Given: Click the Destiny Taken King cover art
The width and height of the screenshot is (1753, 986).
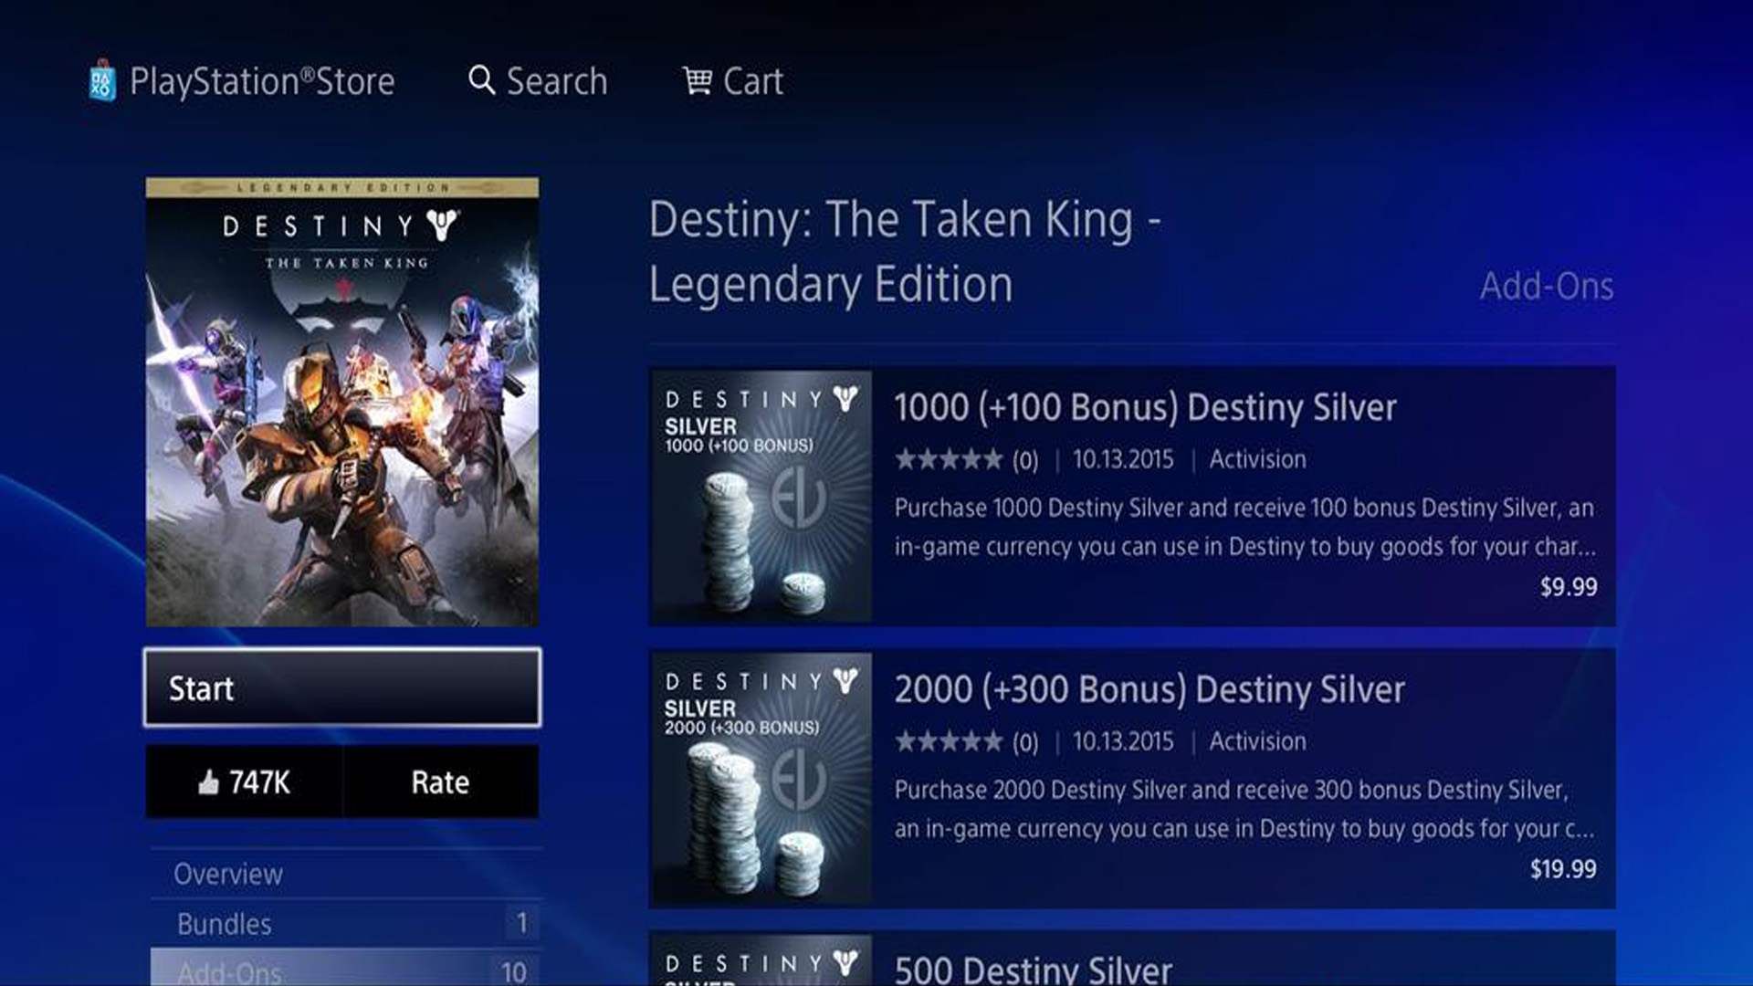Looking at the screenshot, I should click(342, 402).
